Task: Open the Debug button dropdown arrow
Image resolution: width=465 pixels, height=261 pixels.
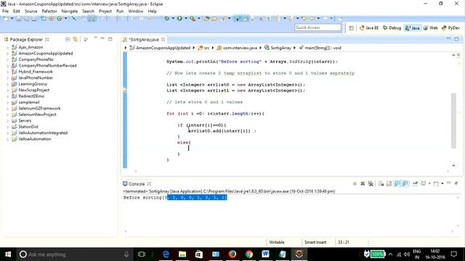Action: click(x=173, y=19)
